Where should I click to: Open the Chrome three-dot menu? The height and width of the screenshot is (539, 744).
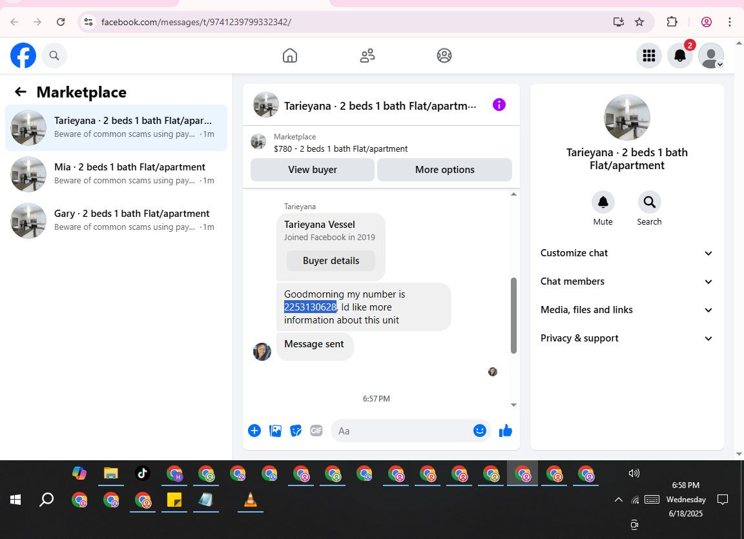(x=730, y=22)
